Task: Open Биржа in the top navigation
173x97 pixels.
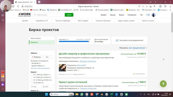Action: pos(121,15)
